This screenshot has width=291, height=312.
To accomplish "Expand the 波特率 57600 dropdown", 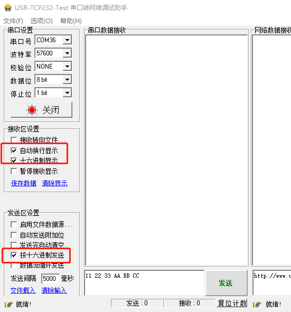I will pyautogui.click(x=67, y=53).
